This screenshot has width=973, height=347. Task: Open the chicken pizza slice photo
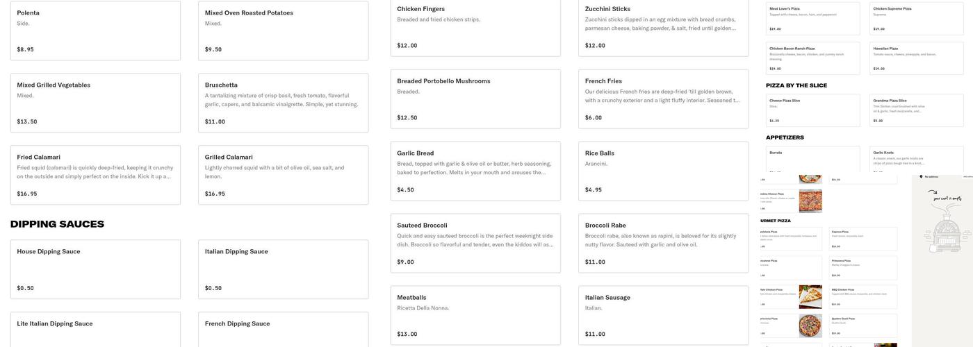point(810,296)
